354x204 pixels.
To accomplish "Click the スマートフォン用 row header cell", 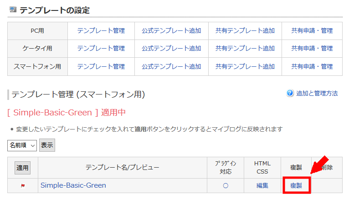I will [37, 66].
